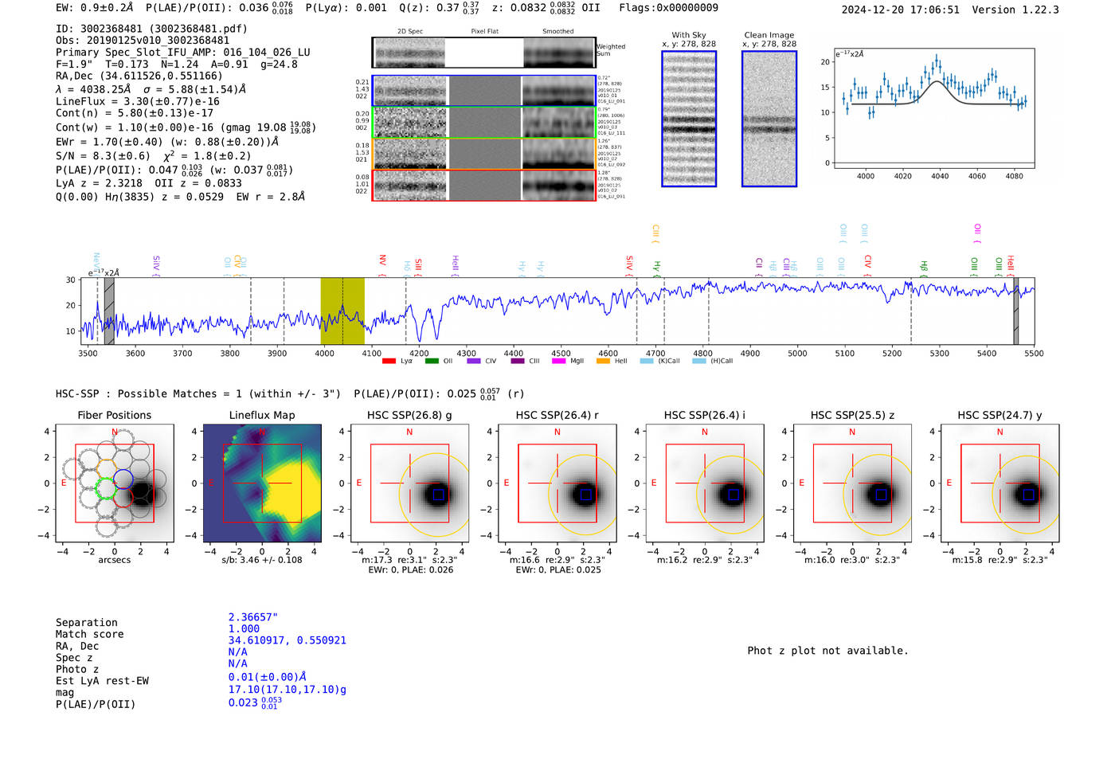
Task: Select the blue-outlined 2D fiber spectrum row
Action: point(484,91)
